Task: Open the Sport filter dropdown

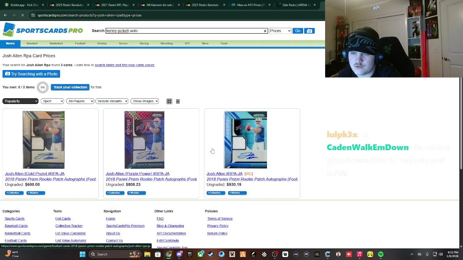Action: tap(52, 101)
